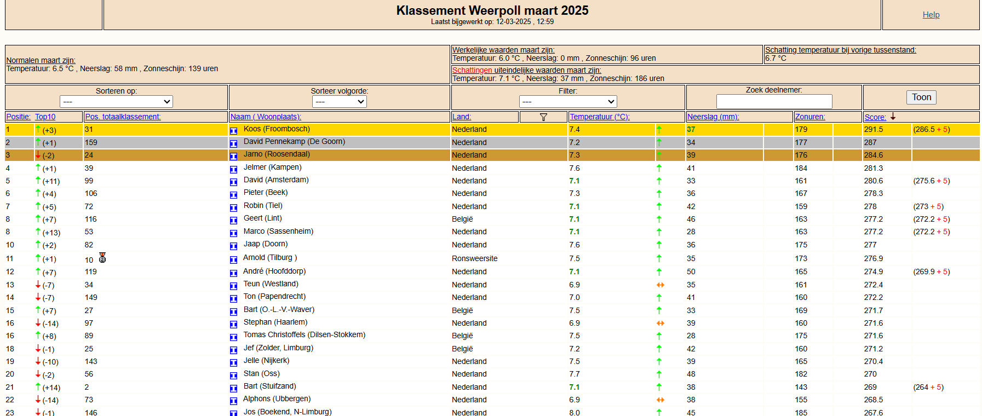The height and width of the screenshot is (416, 982).
Task: Click the Top10 header link
Action: pos(45,117)
